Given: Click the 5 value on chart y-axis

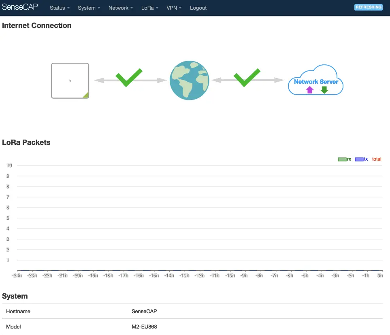Looking at the screenshot, I should pos(8,218).
